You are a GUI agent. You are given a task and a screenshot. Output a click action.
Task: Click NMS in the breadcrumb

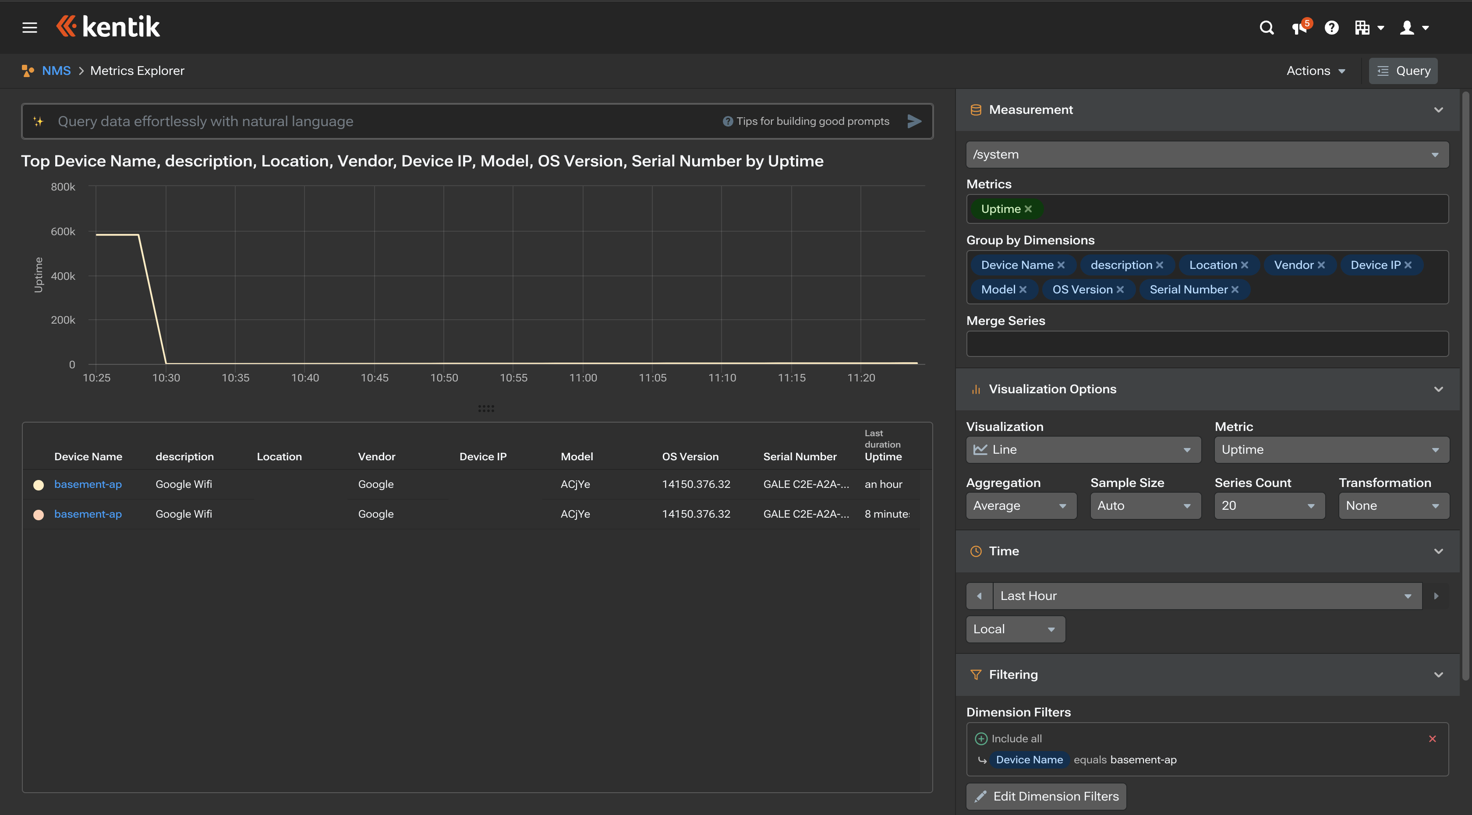coord(56,71)
